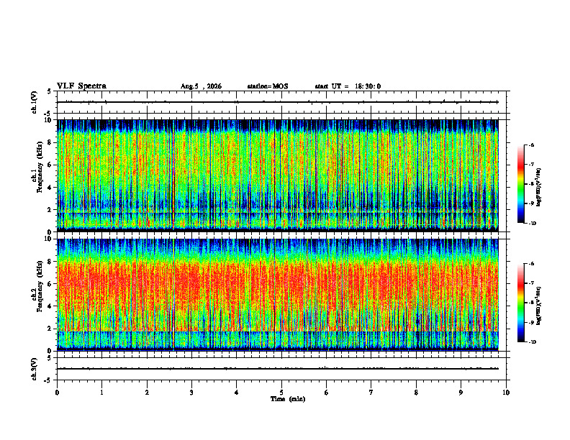Click the 0 minute tick on time axis
The height and width of the screenshot is (440, 570).
coord(57,393)
